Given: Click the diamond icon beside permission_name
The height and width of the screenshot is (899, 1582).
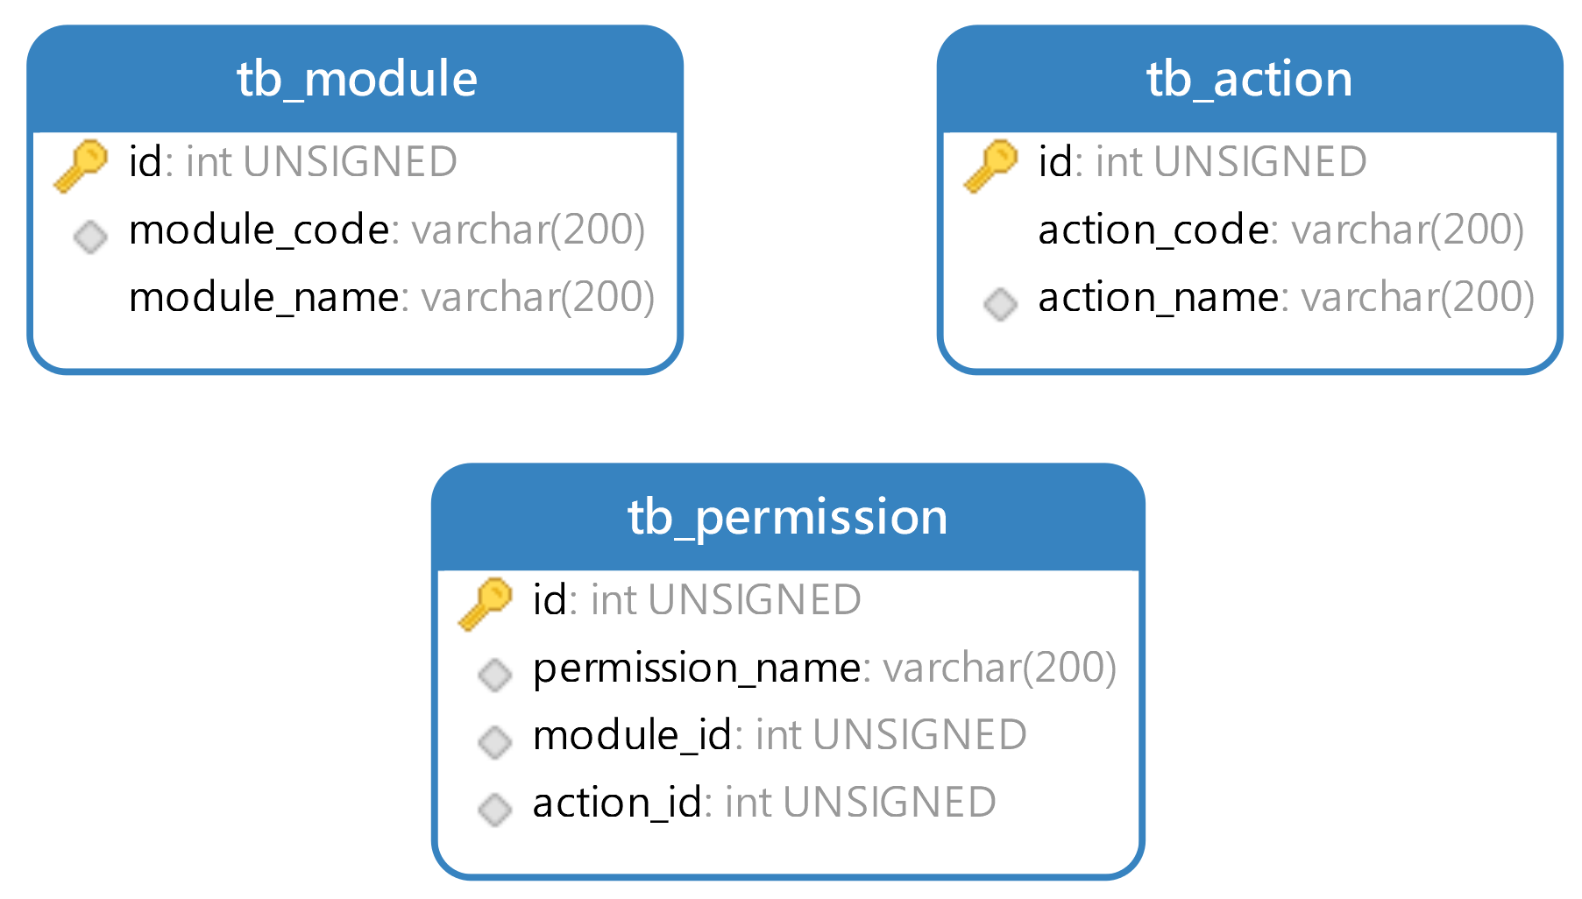Looking at the screenshot, I should click(494, 674).
